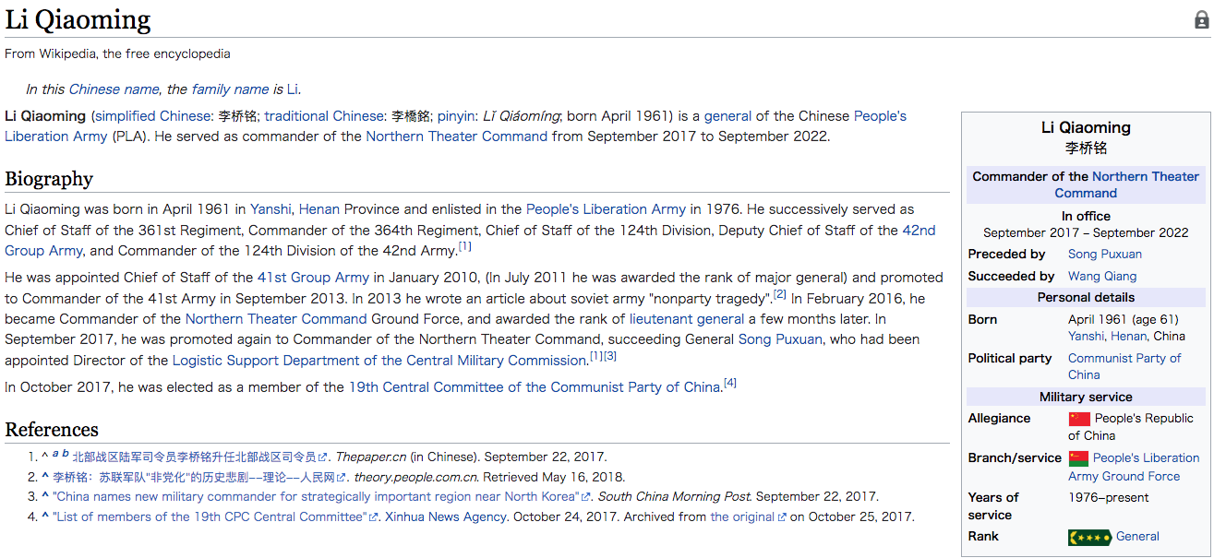1214x558 pixels.
Task: Open "the original" archived source link
Action: [742, 517]
